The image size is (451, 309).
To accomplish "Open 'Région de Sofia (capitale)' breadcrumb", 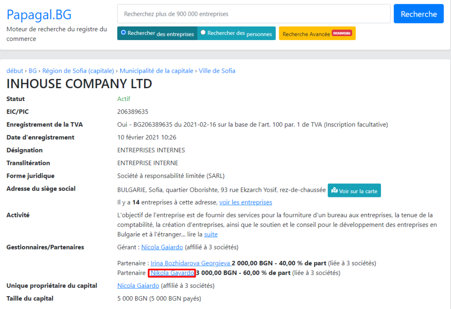I will [x=78, y=71].
